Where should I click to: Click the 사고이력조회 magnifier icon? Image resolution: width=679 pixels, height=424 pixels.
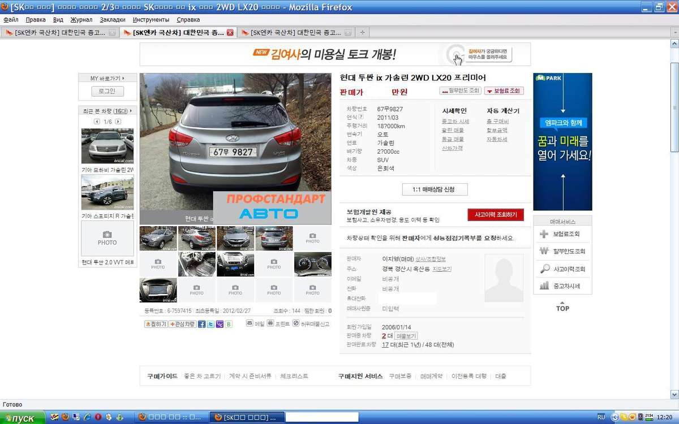(544, 269)
